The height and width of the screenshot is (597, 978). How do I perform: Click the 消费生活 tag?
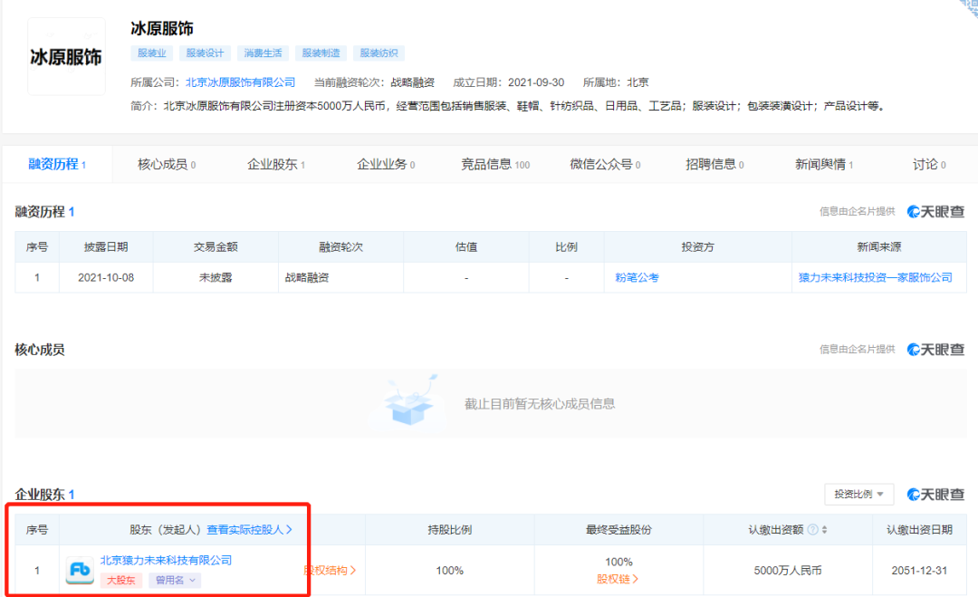[264, 53]
